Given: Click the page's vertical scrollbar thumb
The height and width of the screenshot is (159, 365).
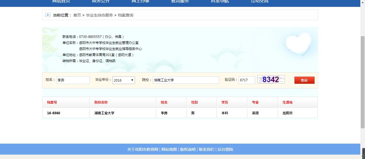Looking at the screenshot, I should [363, 82].
